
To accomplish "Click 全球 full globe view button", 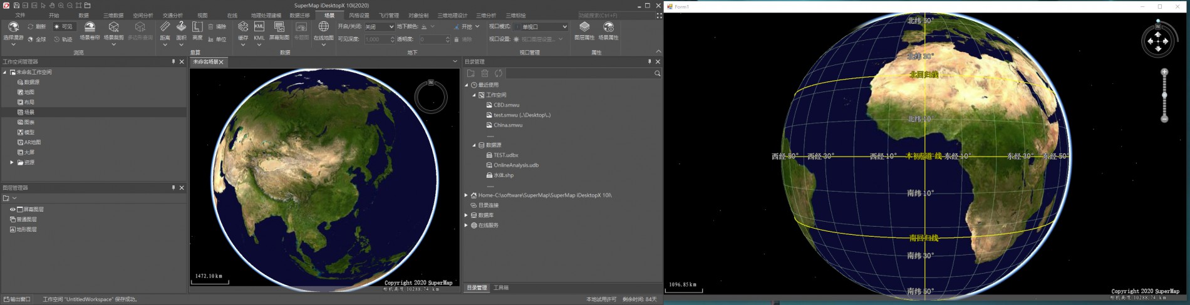I will [x=37, y=39].
